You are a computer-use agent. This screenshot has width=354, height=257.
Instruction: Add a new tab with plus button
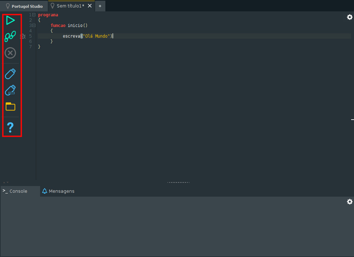pos(100,6)
